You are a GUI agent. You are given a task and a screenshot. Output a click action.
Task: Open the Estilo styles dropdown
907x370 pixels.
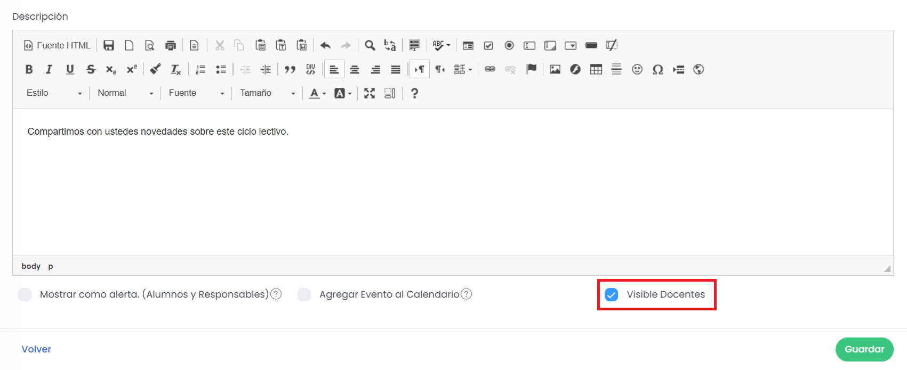(x=54, y=93)
